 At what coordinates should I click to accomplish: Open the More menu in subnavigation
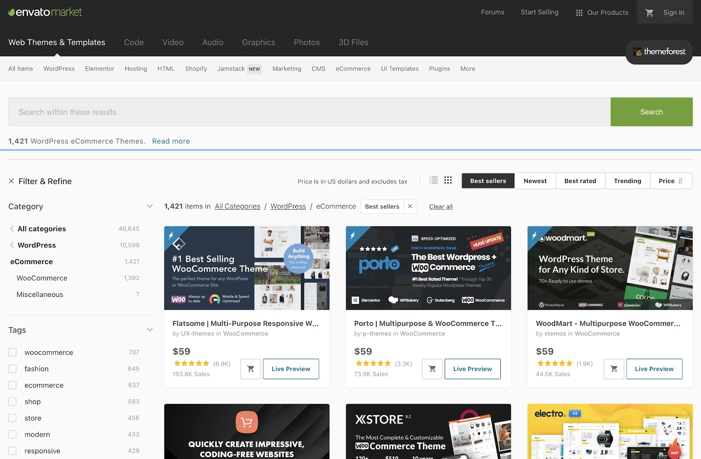point(467,69)
